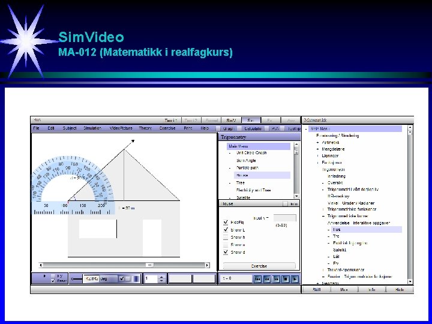Expand the Mengdelære node
Image resolution: width=432 pixels, height=324 pixels.
tap(317, 149)
